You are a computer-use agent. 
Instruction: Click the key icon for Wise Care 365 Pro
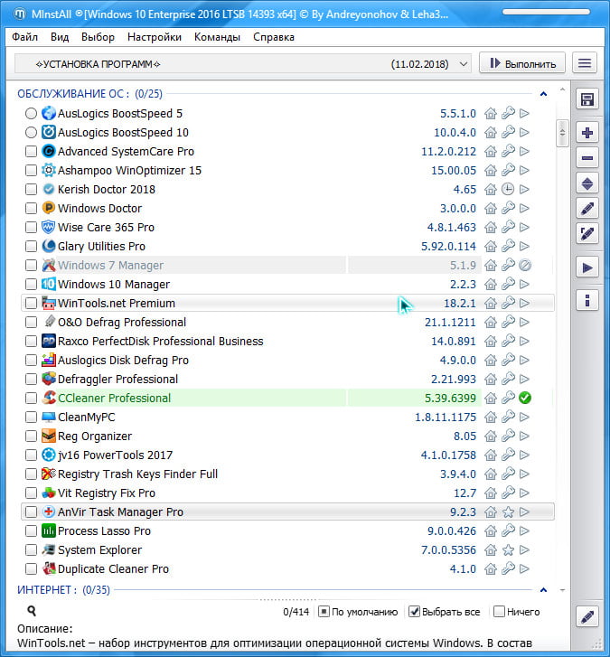508,228
